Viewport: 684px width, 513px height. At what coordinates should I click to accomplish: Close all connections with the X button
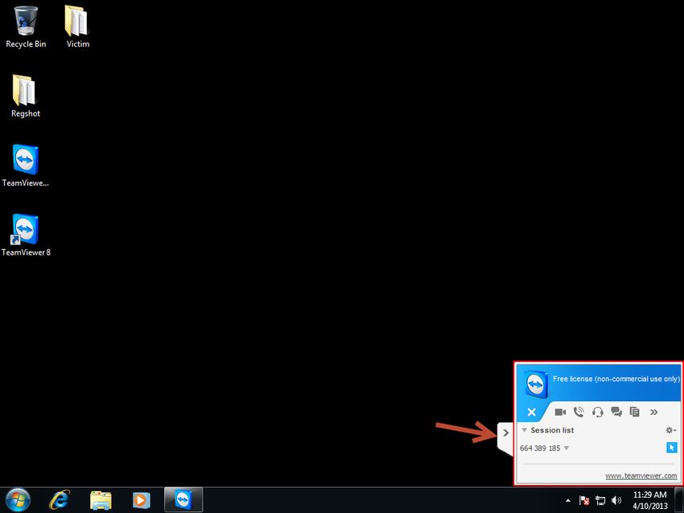[x=531, y=412]
